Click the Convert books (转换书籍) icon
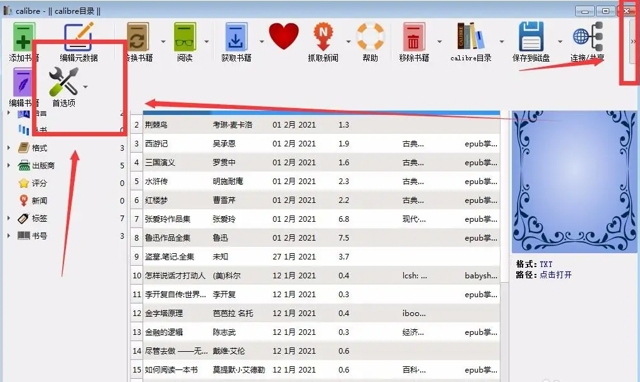 point(138,37)
